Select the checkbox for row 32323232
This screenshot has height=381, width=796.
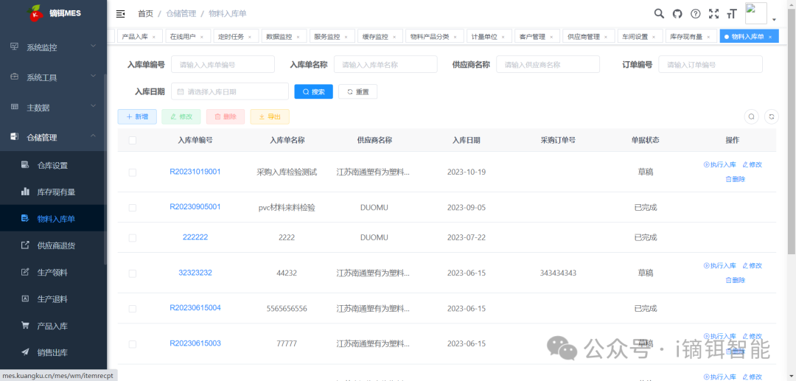(133, 273)
